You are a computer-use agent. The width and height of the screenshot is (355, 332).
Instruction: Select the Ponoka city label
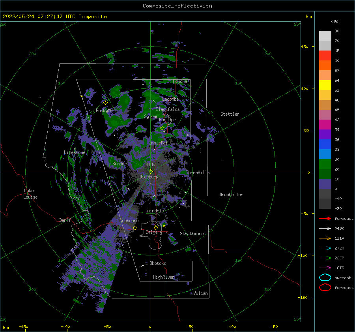(x=180, y=81)
